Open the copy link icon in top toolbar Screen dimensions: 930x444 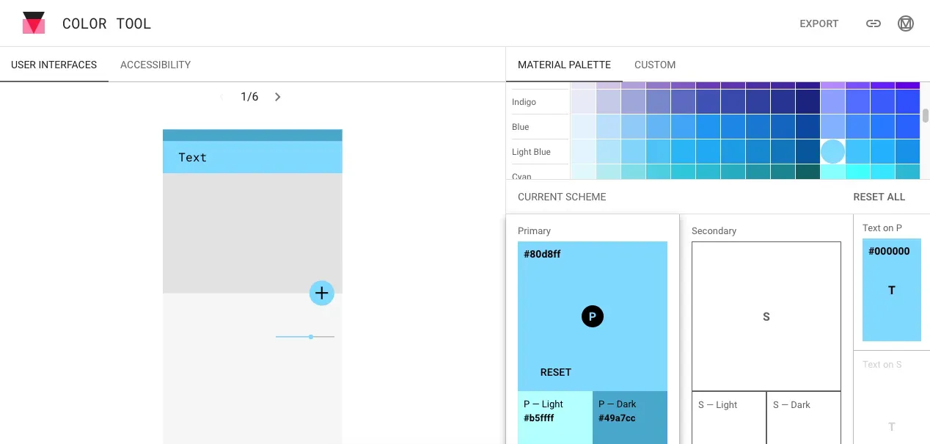pos(873,23)
